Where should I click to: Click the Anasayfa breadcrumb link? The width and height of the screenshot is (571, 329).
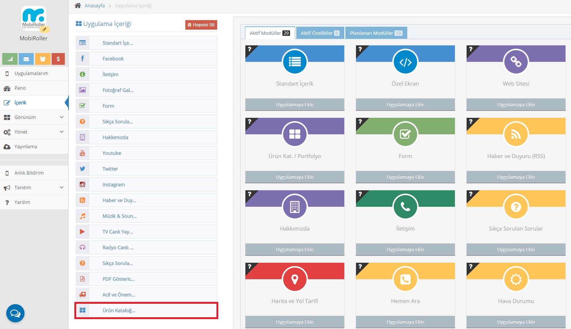pos(94,5)
